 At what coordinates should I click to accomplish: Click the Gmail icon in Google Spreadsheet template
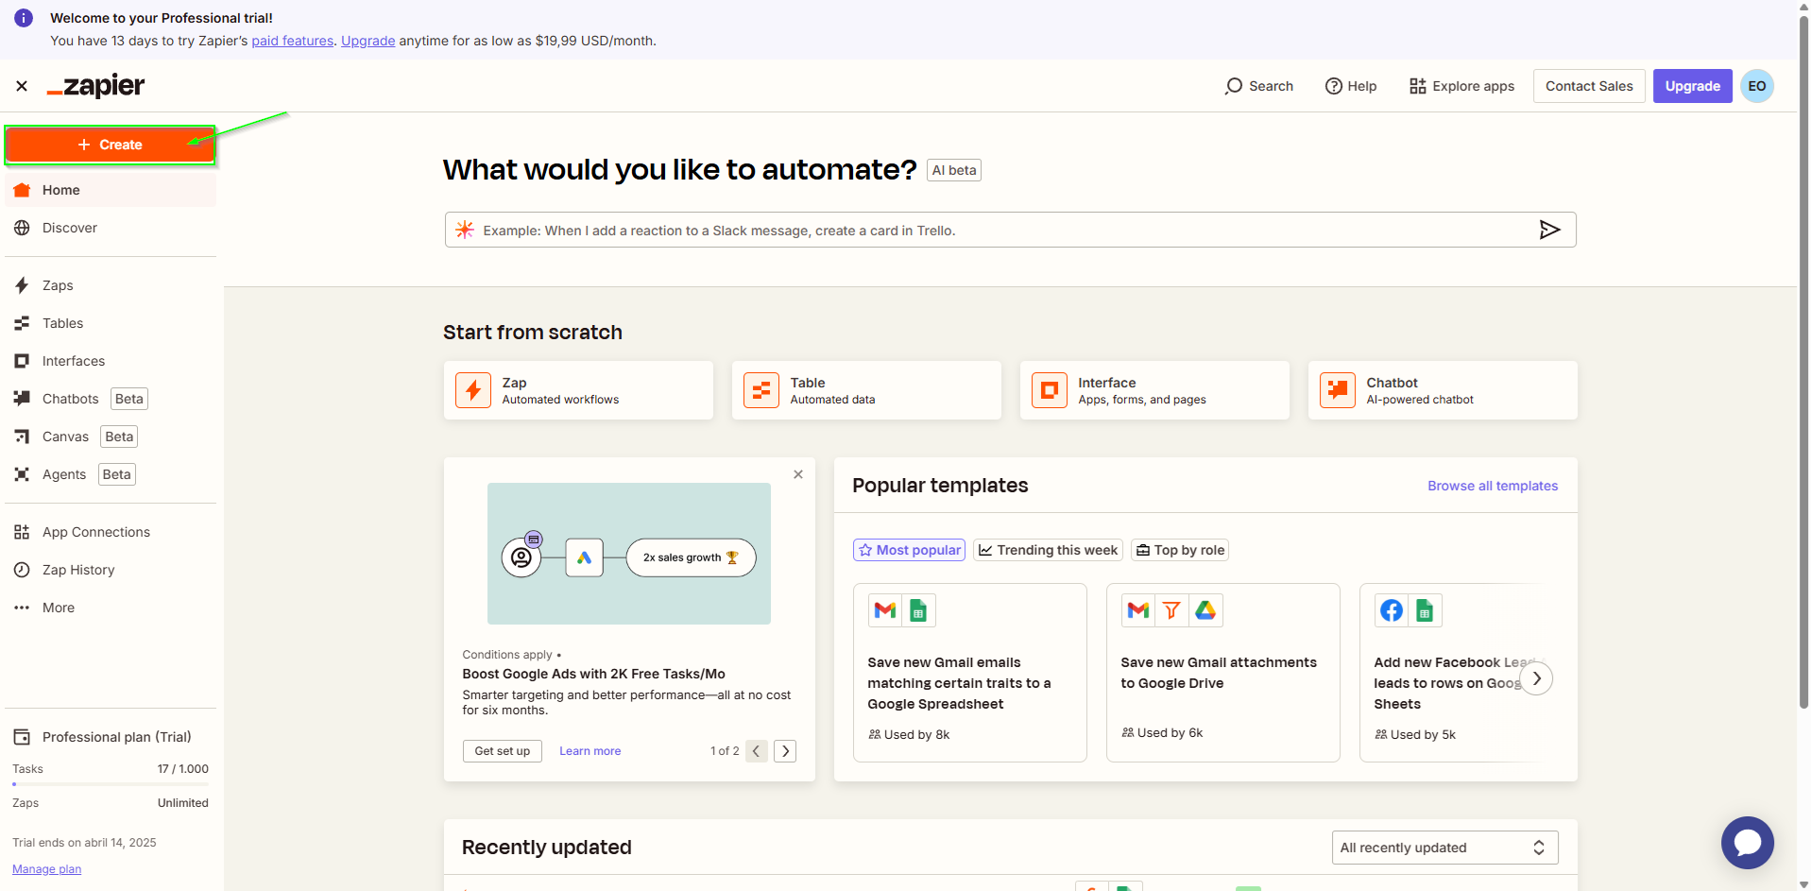[x=885, y=610]
